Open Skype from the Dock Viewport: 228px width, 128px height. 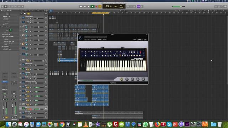169,124
